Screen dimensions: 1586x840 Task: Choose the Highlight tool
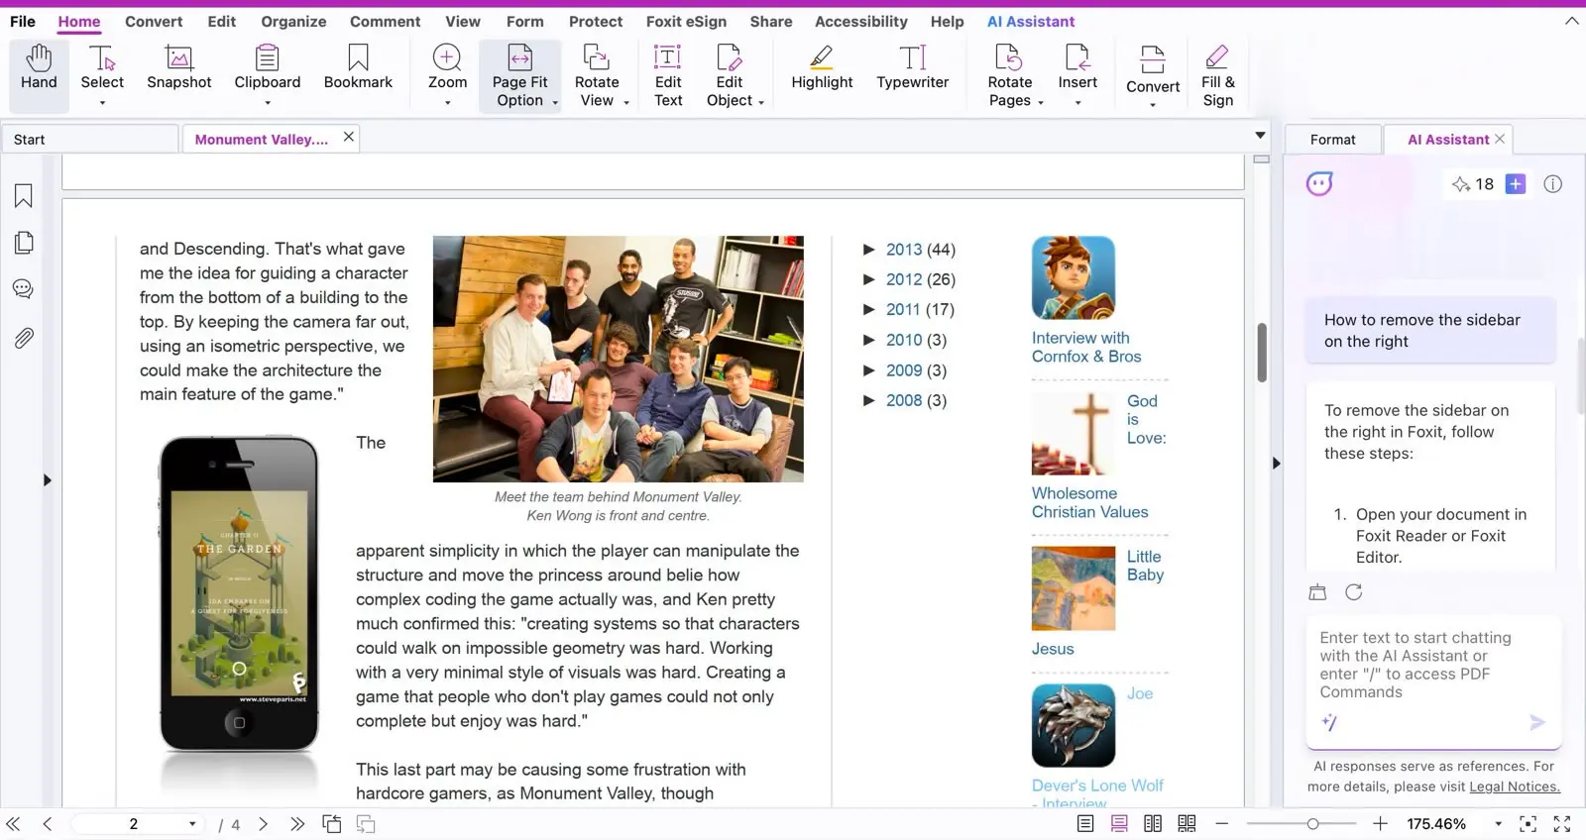pos(822,69)
